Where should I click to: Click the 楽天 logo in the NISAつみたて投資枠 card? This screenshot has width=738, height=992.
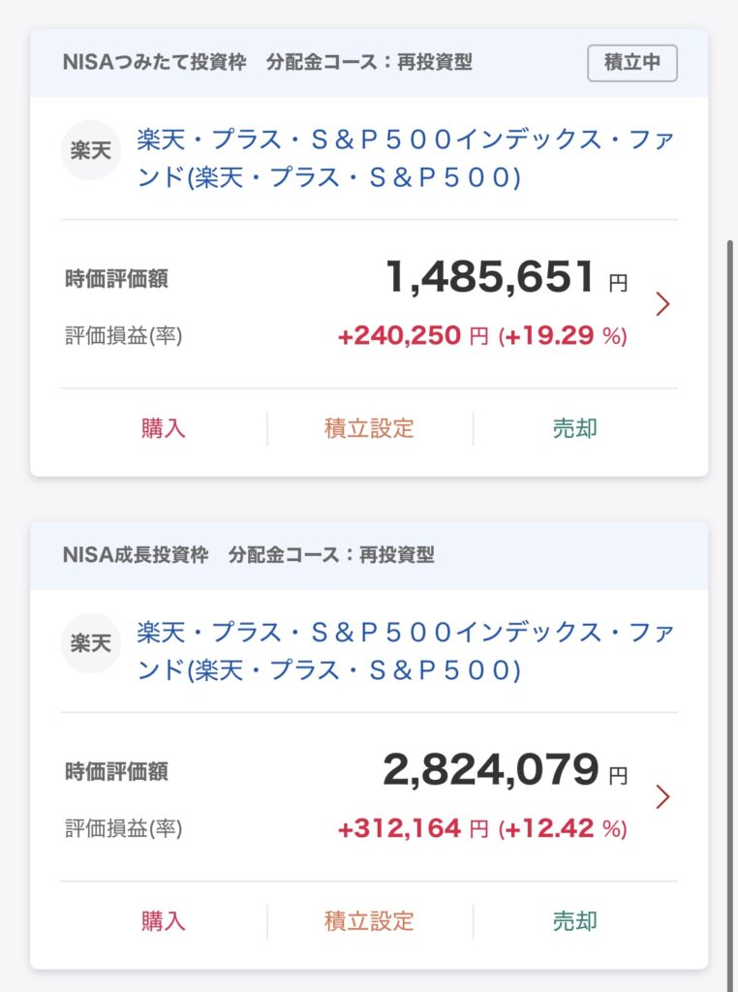[91, 150]
